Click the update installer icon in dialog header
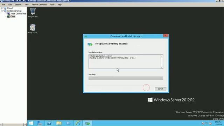Image resolution: width=224 pixels, height=126 pixels. 90,44
